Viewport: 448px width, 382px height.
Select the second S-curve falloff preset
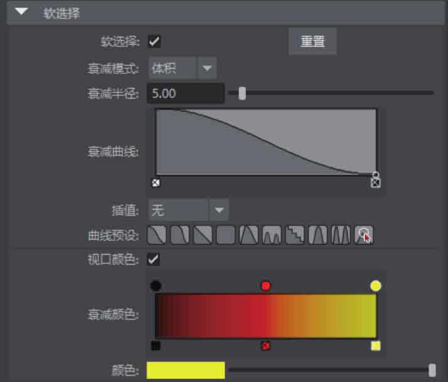tap(179, 235)
